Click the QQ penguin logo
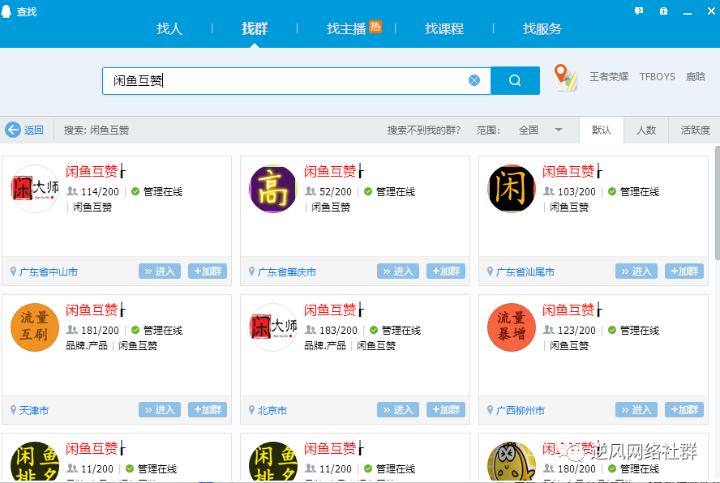The image size is (720, 483). coord(6,11)
